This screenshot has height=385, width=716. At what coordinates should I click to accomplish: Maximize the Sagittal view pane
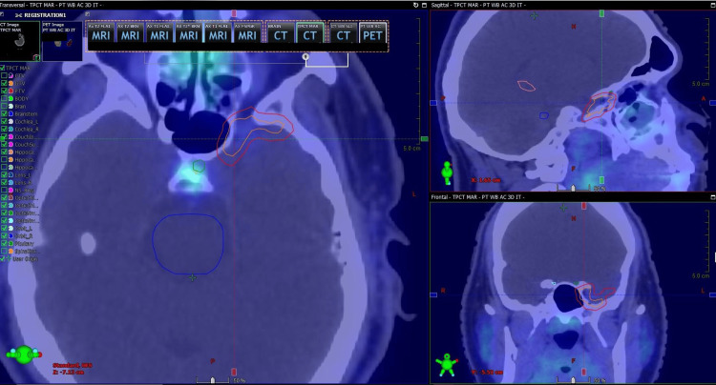point(712,5)
